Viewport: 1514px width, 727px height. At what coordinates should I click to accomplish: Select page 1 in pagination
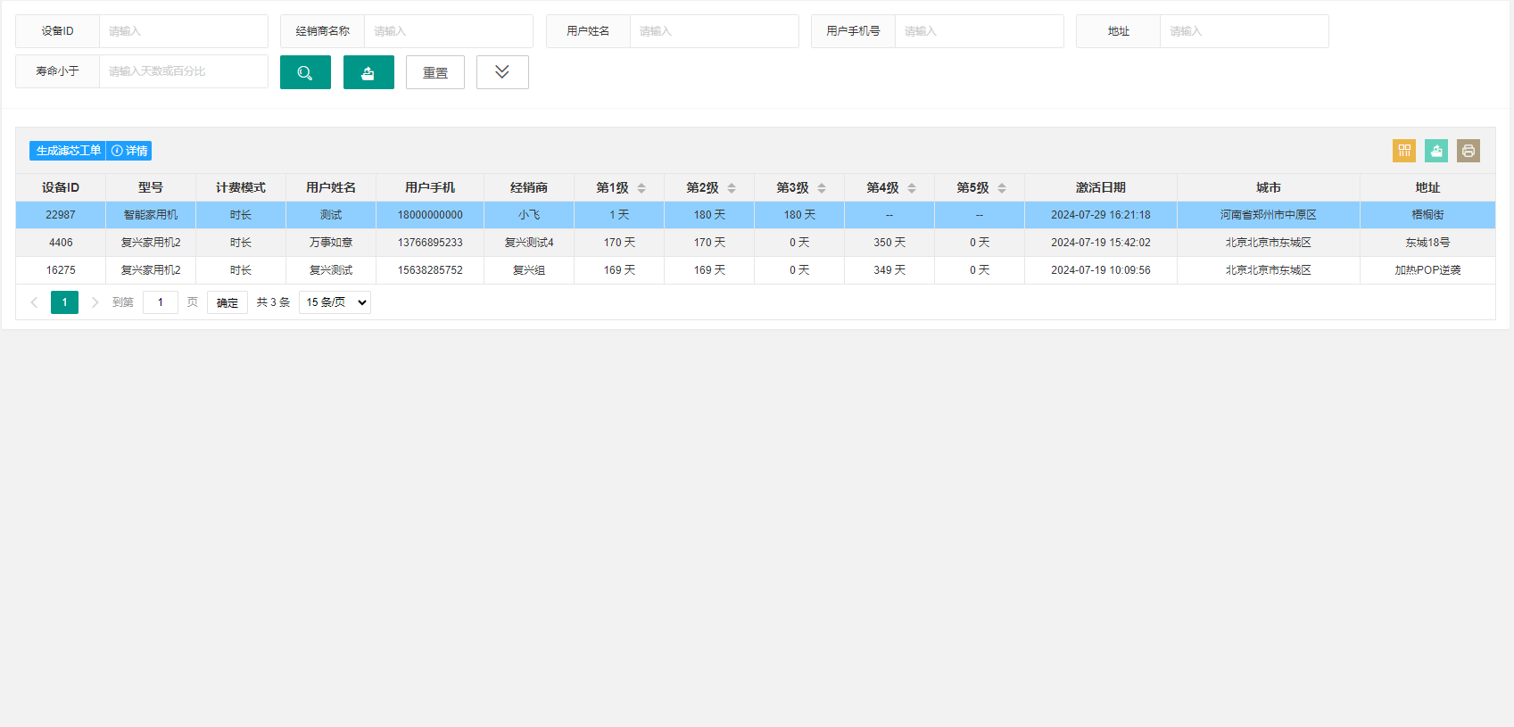[64, 302]
